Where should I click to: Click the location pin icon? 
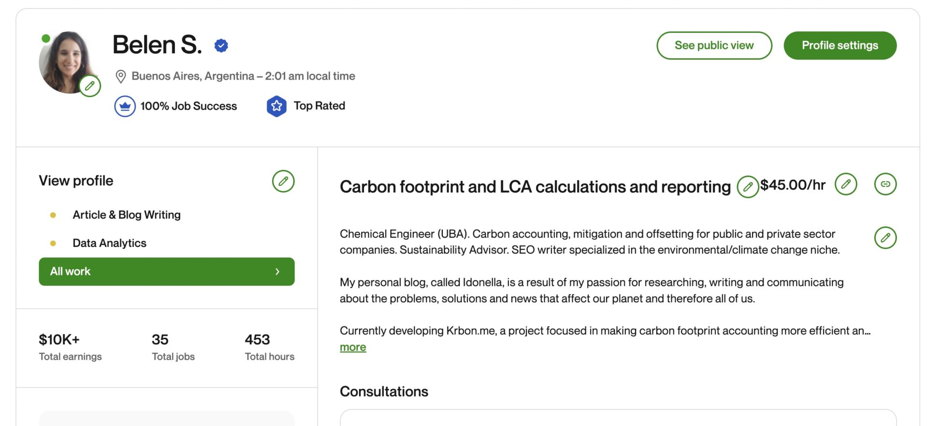click(x=121, y=76)
